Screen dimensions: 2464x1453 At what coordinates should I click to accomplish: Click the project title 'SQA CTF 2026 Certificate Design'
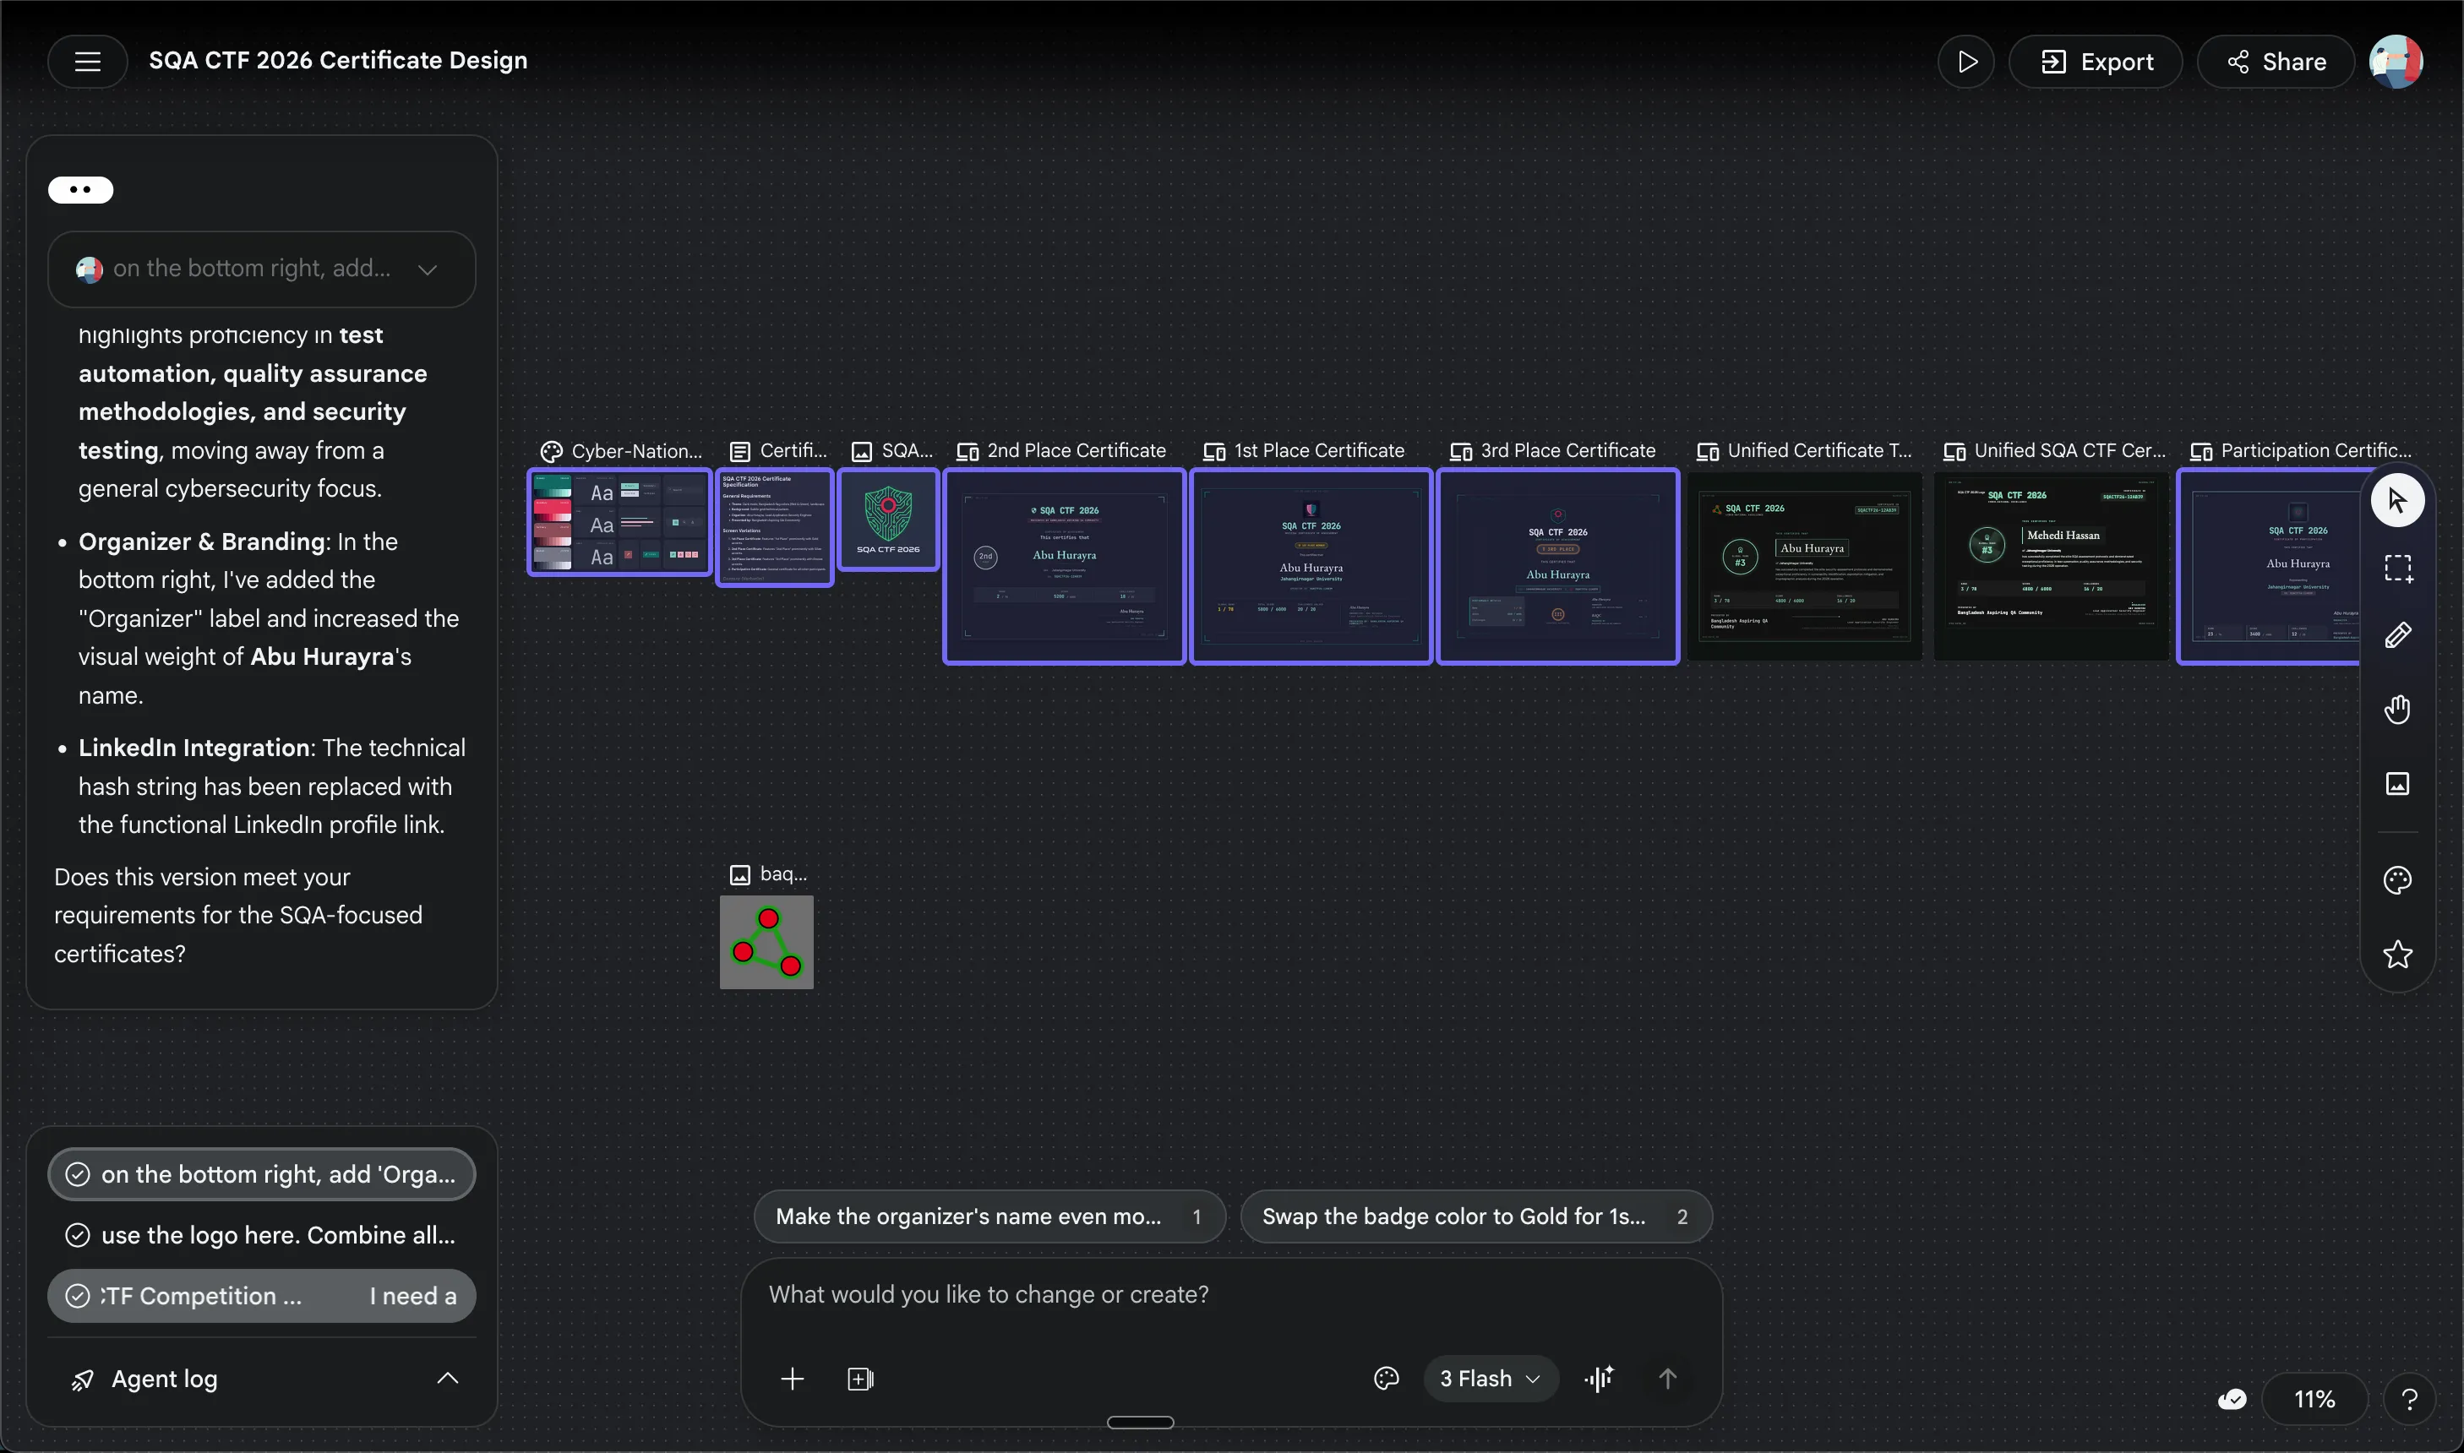(x=338, y=61)
